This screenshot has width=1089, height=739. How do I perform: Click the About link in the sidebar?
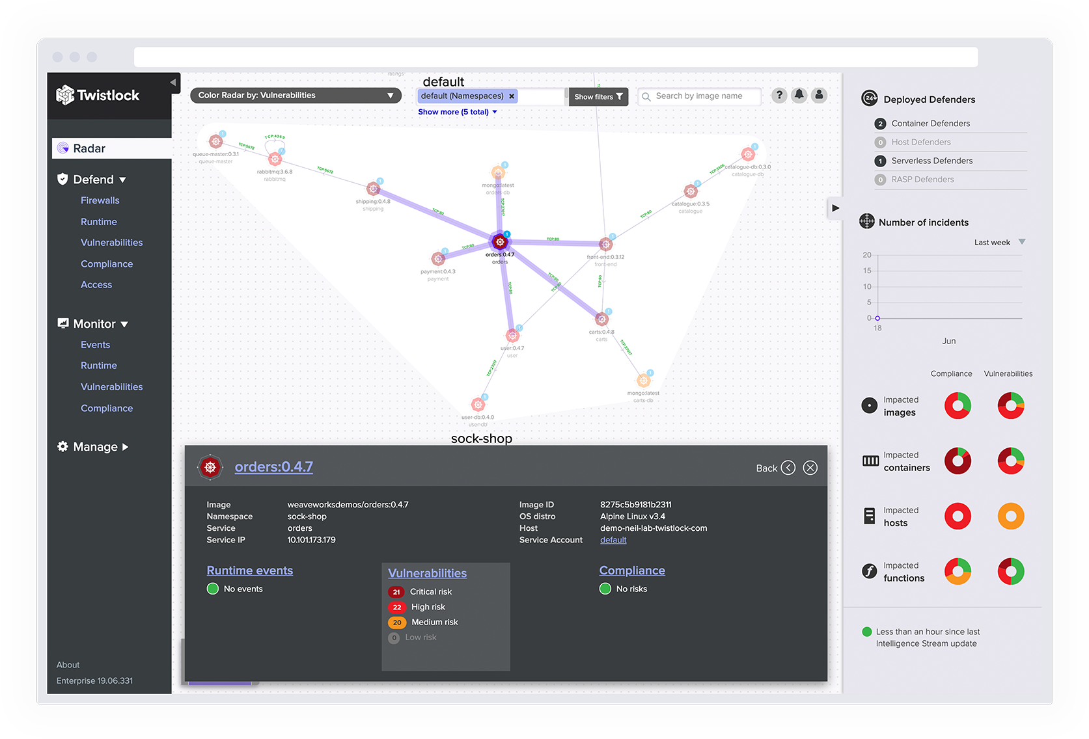[x=68, y=665]
